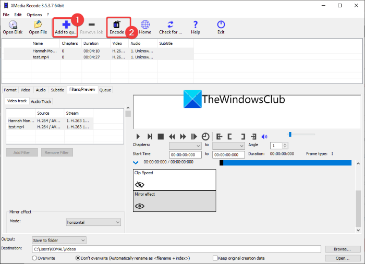Open the ? menu

(48, 15)
